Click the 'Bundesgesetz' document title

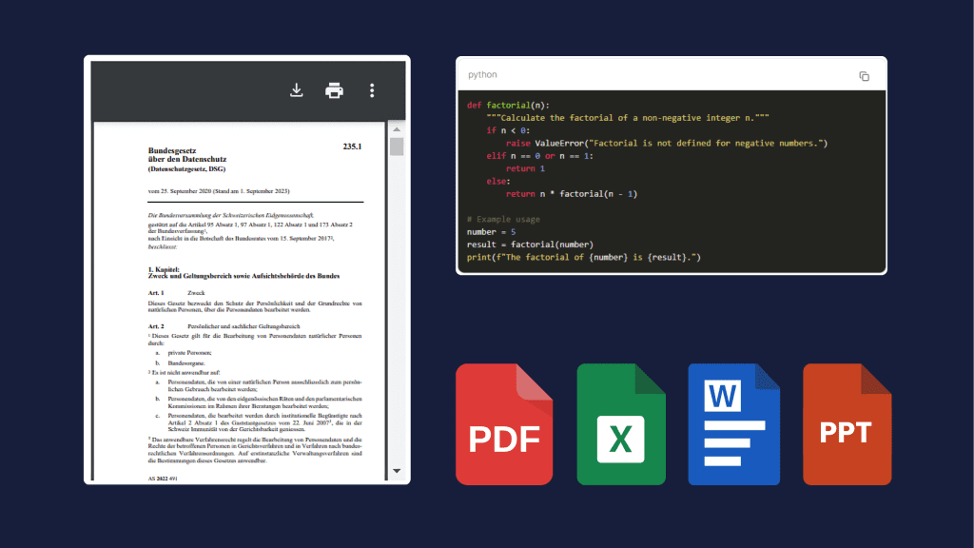click(172, 150)
